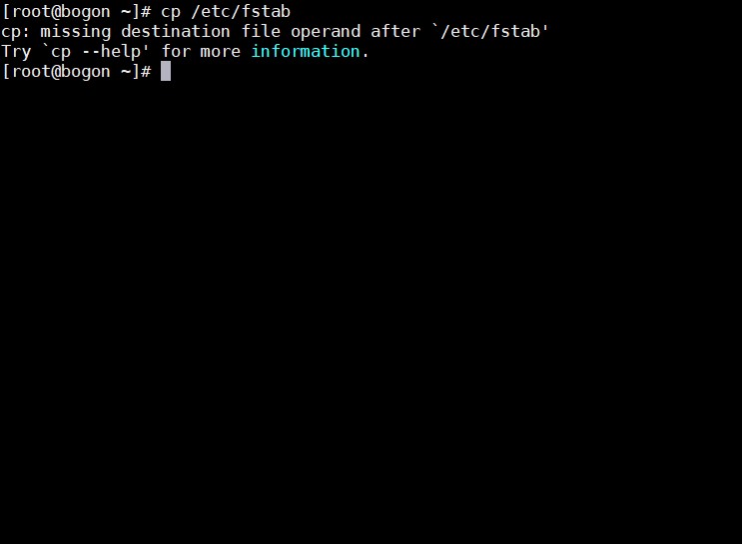
Task: Click the quoted "/etc/fstab" in the error message
Action: click(x=490, y=32)
